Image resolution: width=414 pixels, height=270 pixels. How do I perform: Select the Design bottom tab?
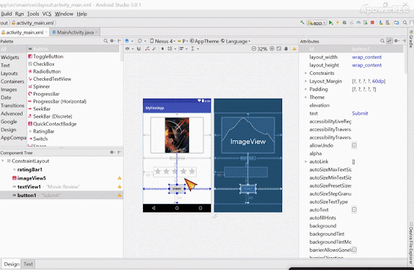(x=12, y=264)
